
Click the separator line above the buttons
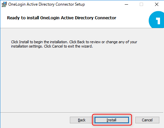coord(82,112)
